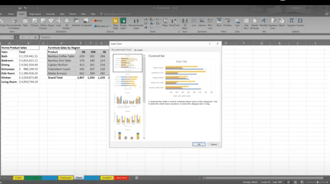Open the My Add-ins dropdown
The width and height of the screenshot is (330, 184).
103,26
